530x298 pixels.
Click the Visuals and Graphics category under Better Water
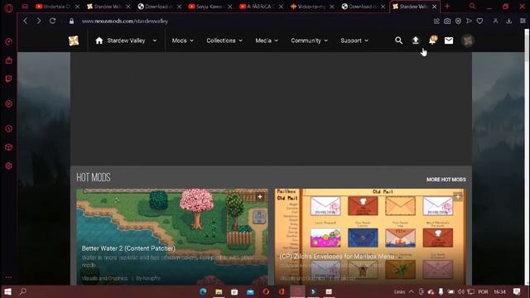pos(104,278)
